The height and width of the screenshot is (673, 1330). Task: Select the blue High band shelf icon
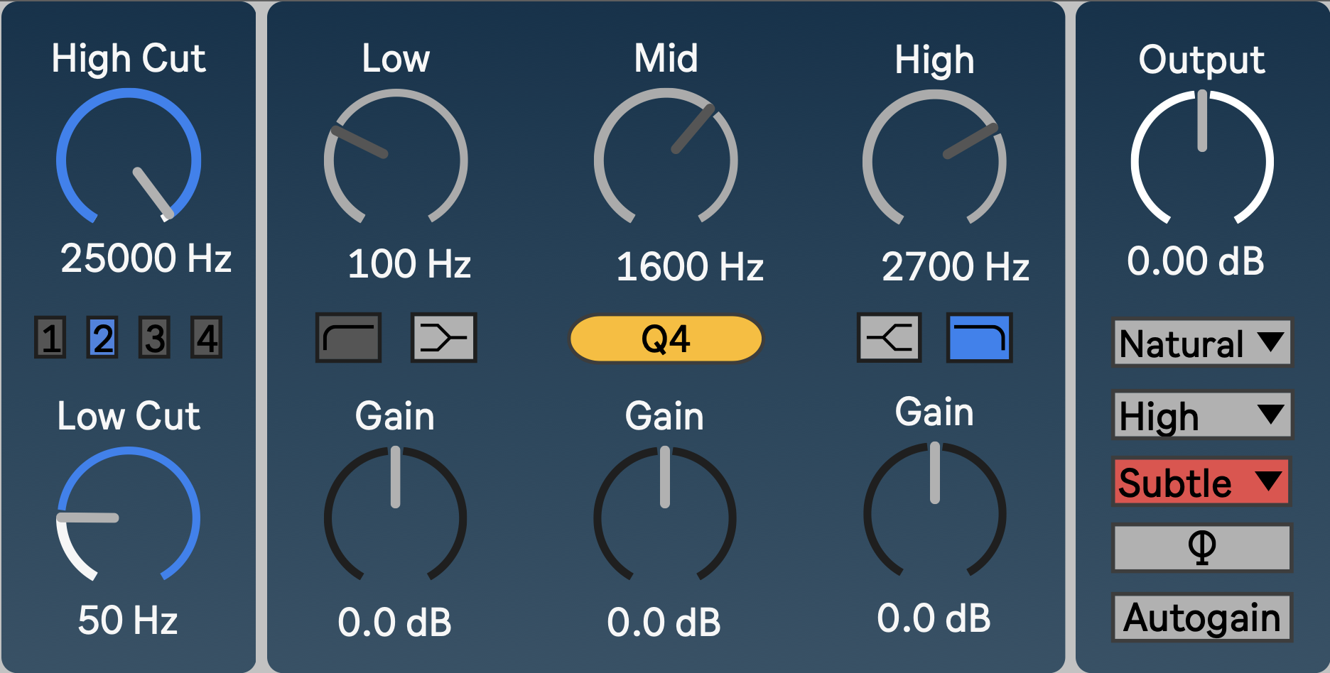(x=979, y=338)
